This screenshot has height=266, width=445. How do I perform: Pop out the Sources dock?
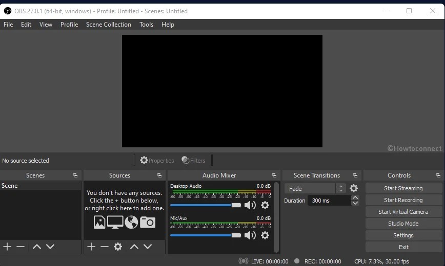pos(159,175)
